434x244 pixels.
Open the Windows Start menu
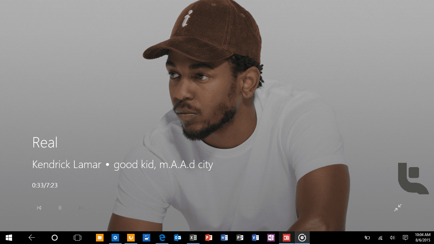point(9,238)
